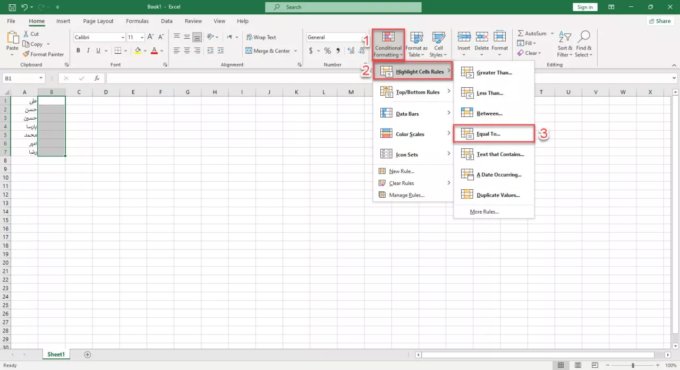Select Greater Than... rule

pyautogui.click(x=494, y=72)
